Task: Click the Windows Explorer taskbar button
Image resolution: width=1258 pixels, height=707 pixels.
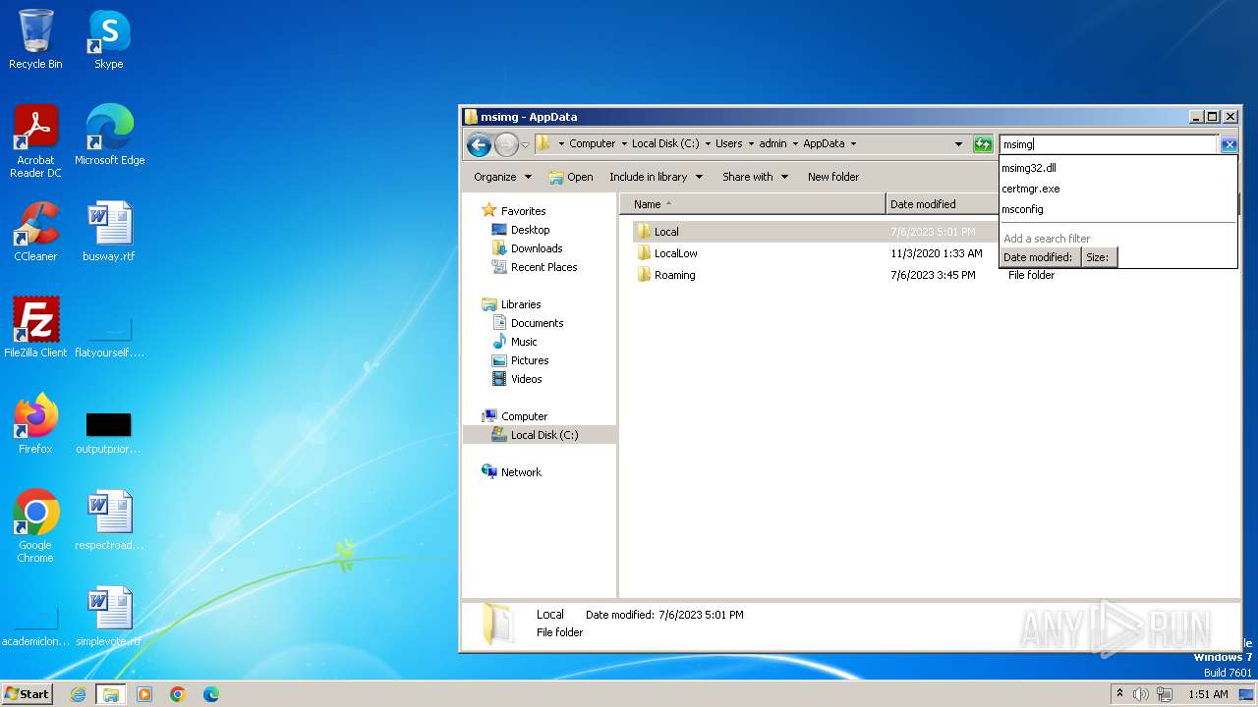Action: tap(111, 694)
